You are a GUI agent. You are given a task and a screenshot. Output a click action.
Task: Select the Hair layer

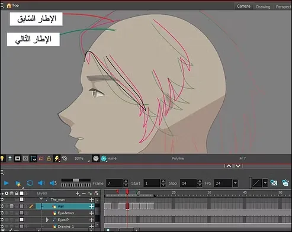pyautogui.click(x=65, y=207)
